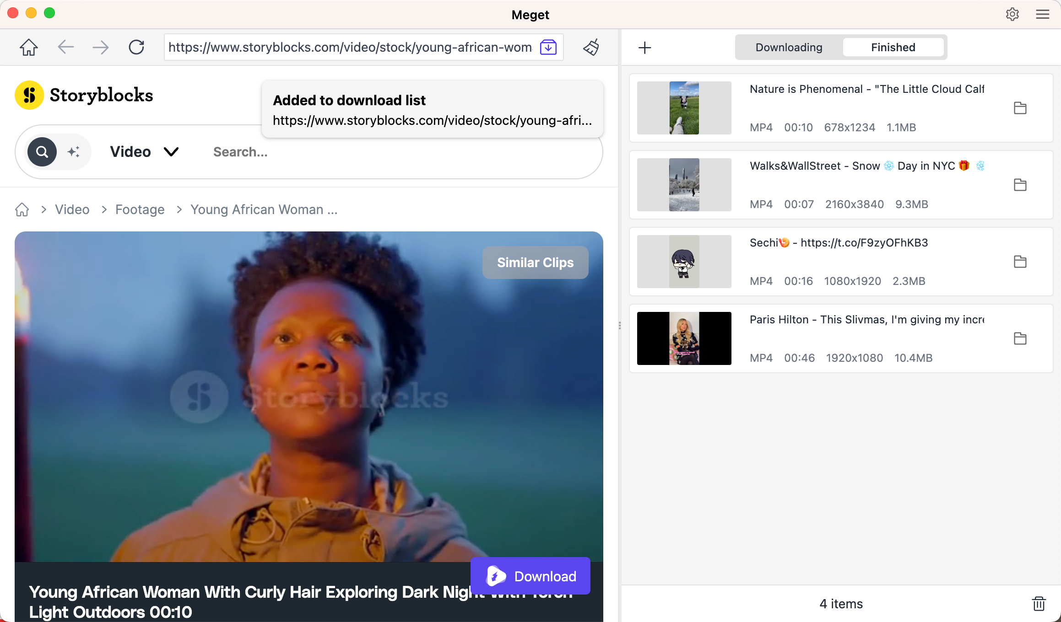Switch to the Downloading tab

(x=789, y=47)
